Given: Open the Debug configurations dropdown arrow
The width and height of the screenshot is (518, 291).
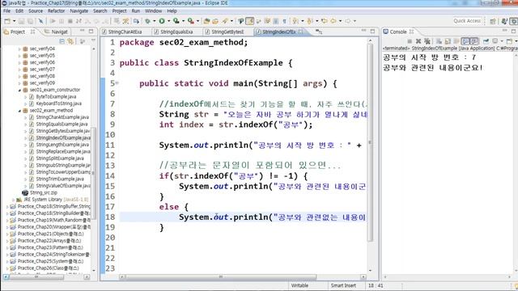Looking at the screenshot, I should tap(154, 21).
